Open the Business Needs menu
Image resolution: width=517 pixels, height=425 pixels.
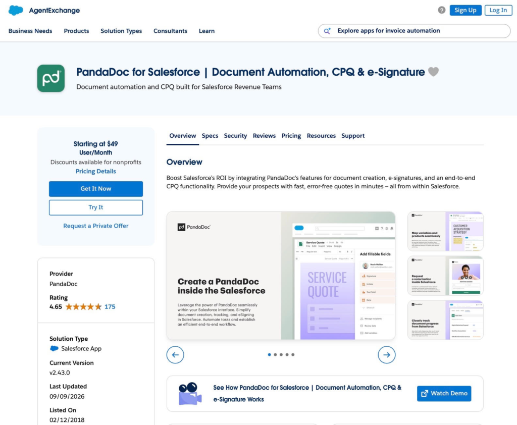click(30, 31)
